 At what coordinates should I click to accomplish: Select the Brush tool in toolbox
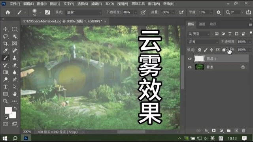pos(5,58)
